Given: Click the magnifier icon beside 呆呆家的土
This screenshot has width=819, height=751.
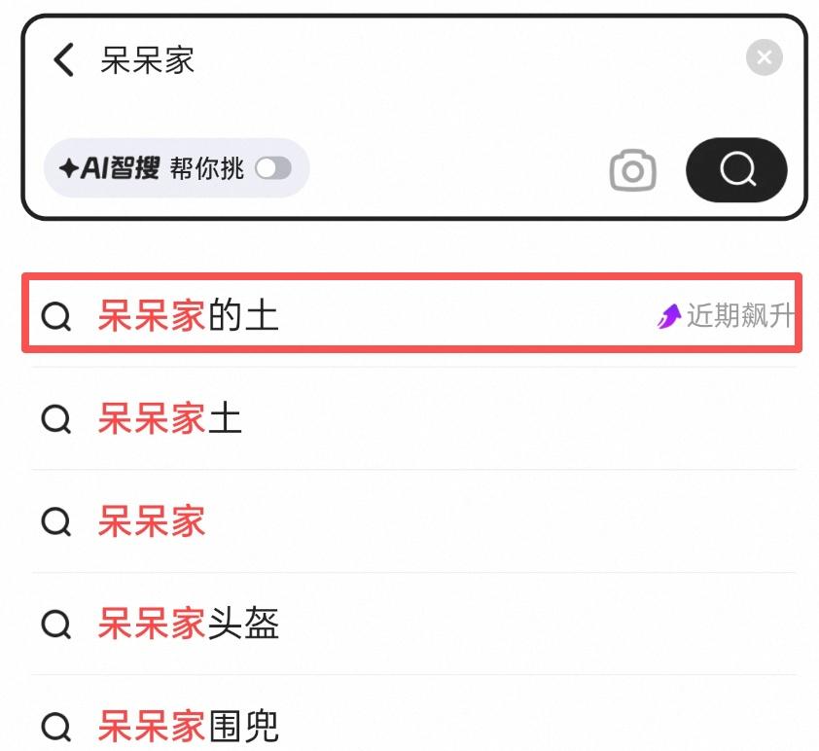Looking at the screenshot, I should pos(56,315).
